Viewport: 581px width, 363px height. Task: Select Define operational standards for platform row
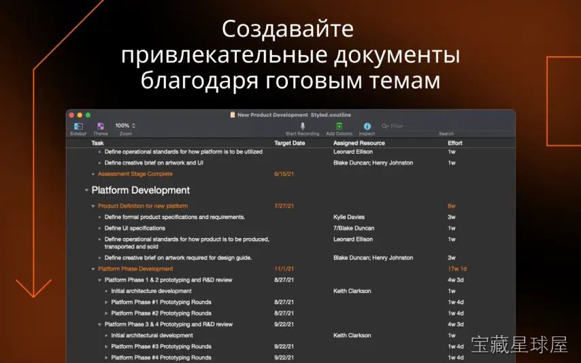point(184,152)
